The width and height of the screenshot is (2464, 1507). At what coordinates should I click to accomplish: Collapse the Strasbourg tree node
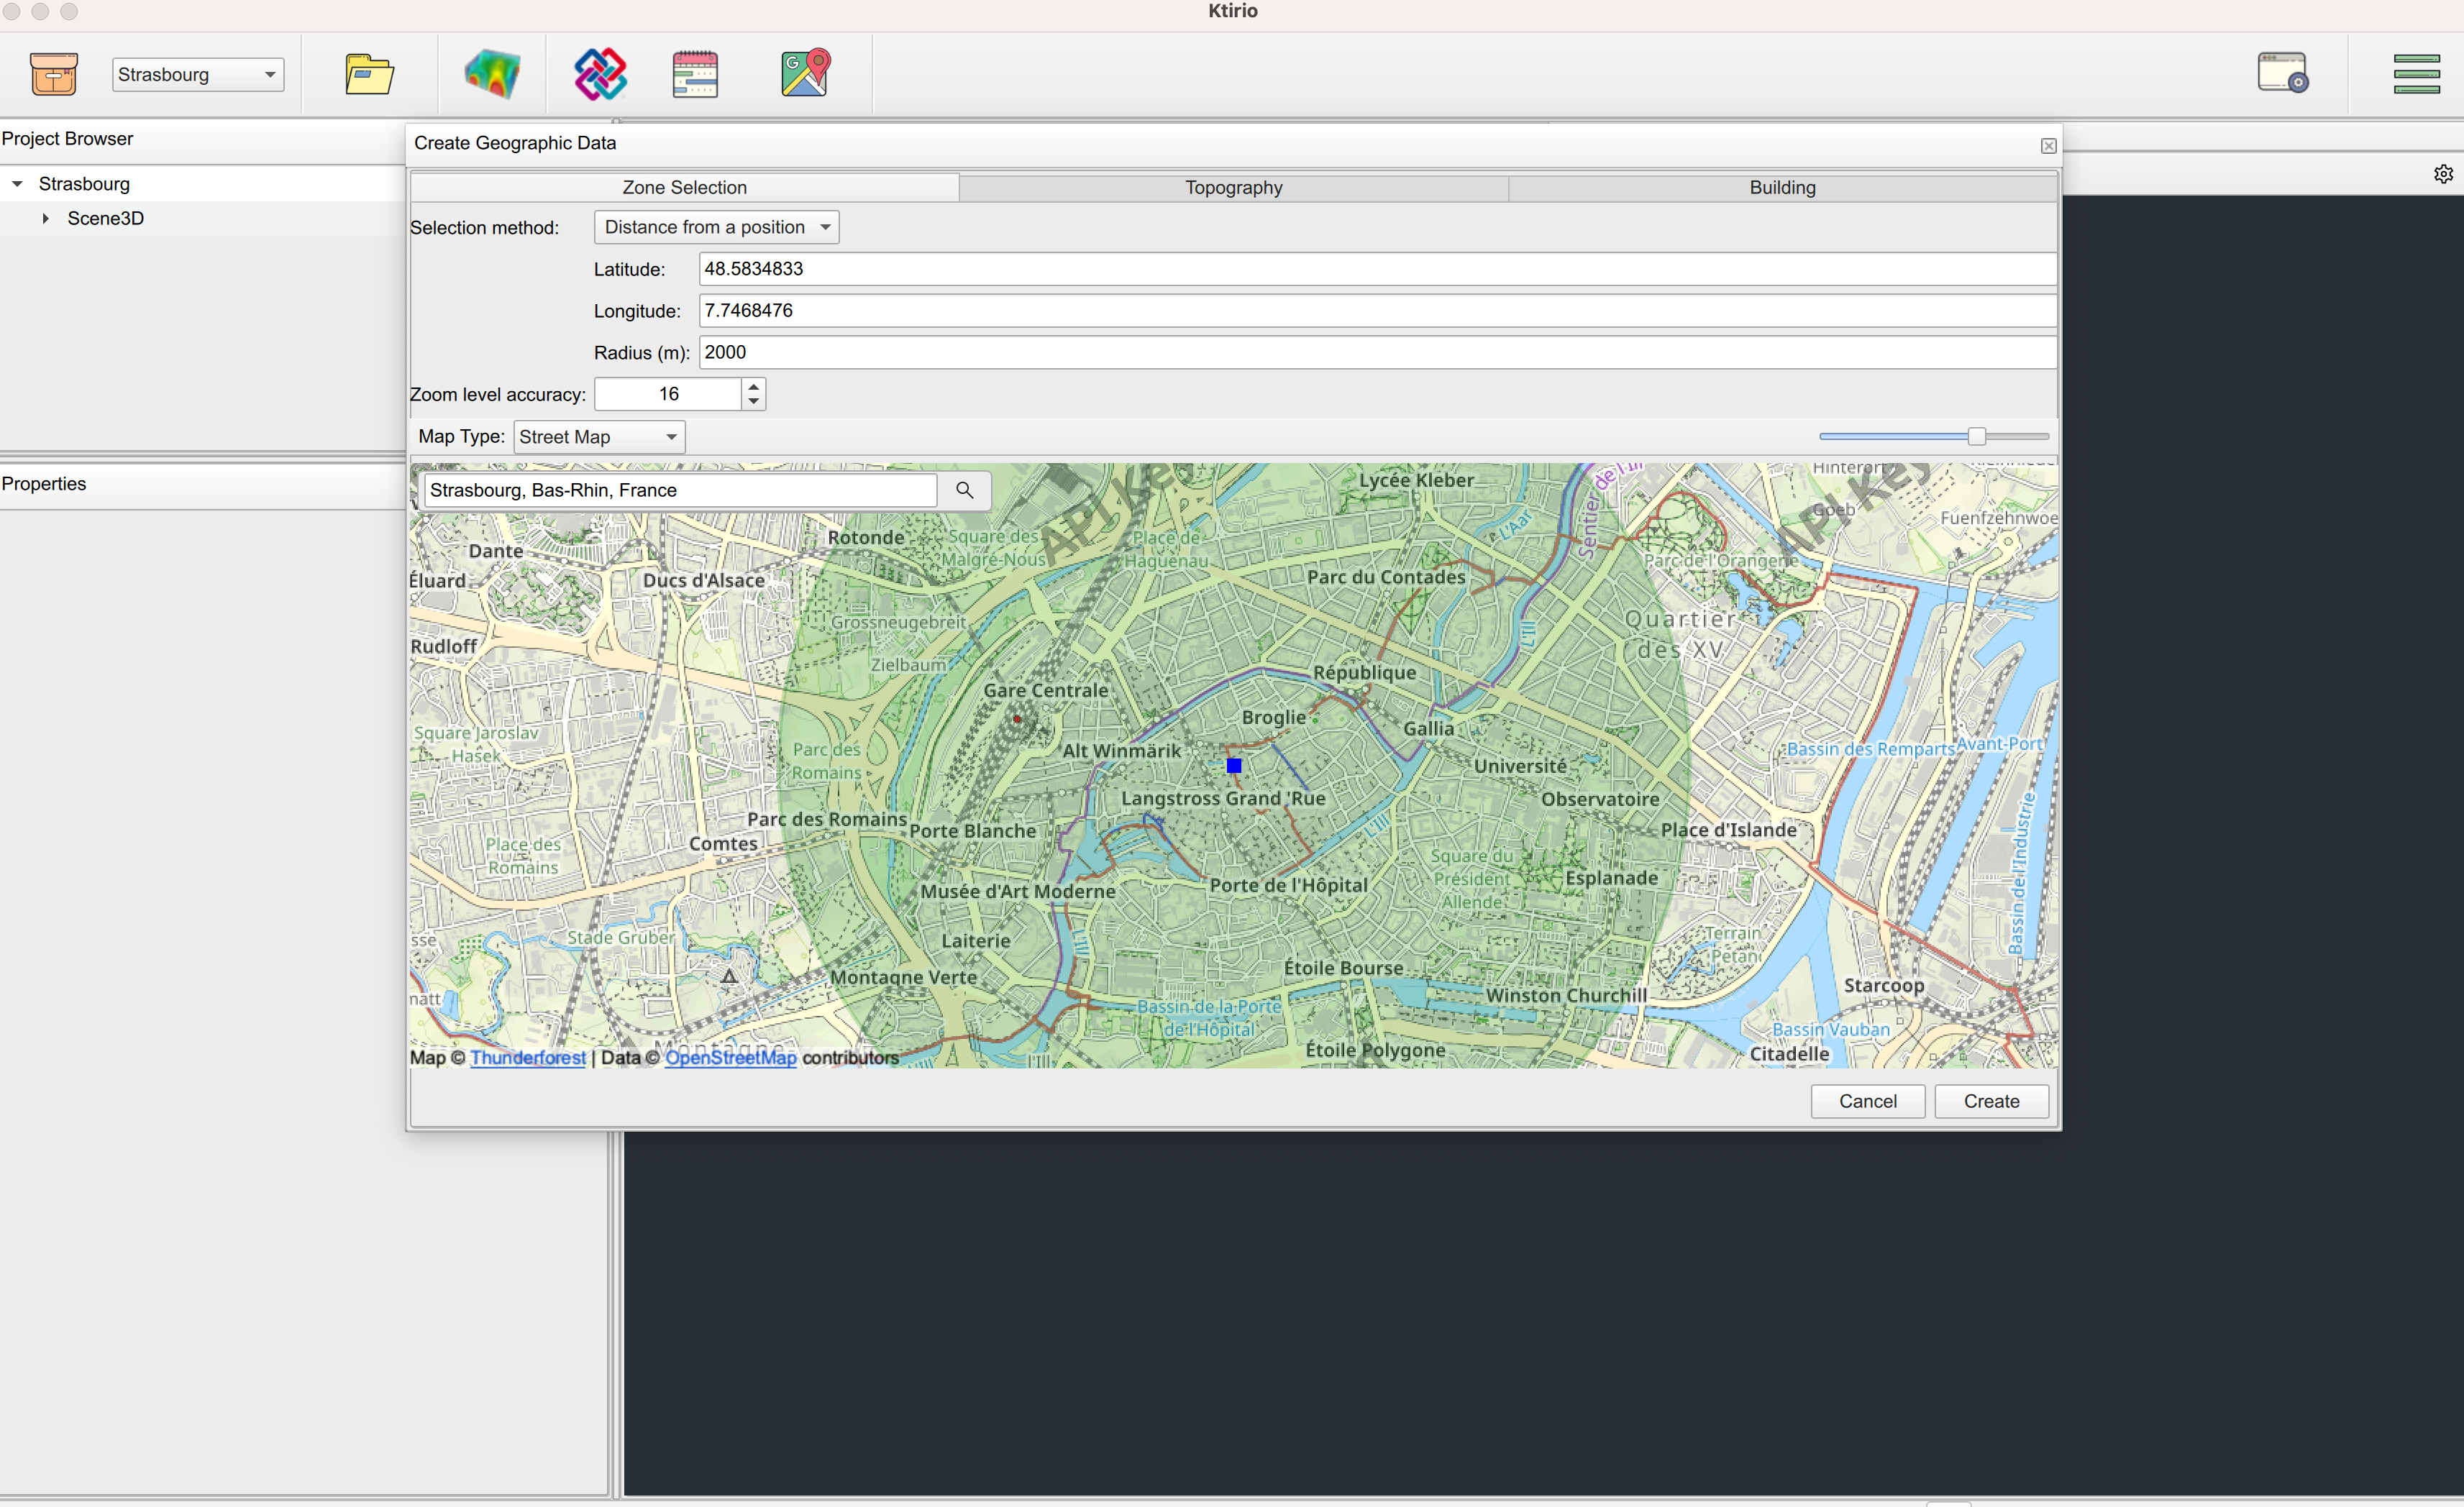pos(17,184)
